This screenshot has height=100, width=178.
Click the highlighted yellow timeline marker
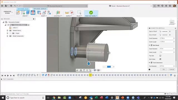tap(90, 75)
